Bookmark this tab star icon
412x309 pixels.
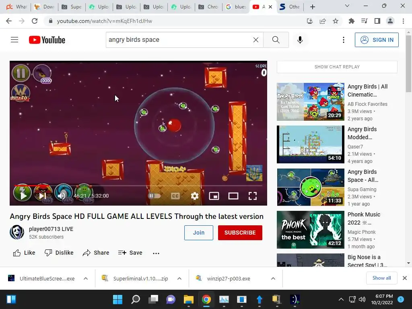point(336,21)
